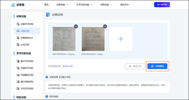Click the 操作指南 question mark icon

47,96
